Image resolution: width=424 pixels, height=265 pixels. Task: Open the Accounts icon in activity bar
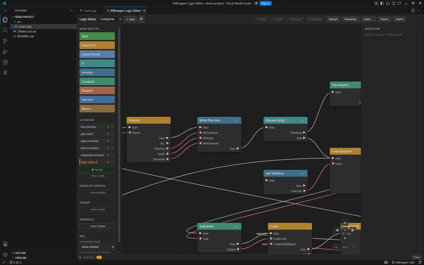tap(5, 244)
